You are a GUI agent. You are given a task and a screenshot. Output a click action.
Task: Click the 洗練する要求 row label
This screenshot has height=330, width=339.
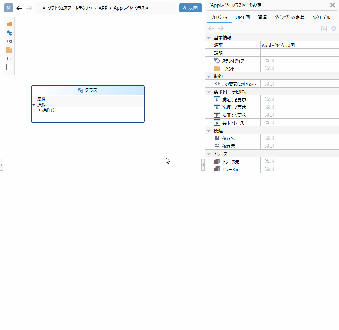[234, 107]
